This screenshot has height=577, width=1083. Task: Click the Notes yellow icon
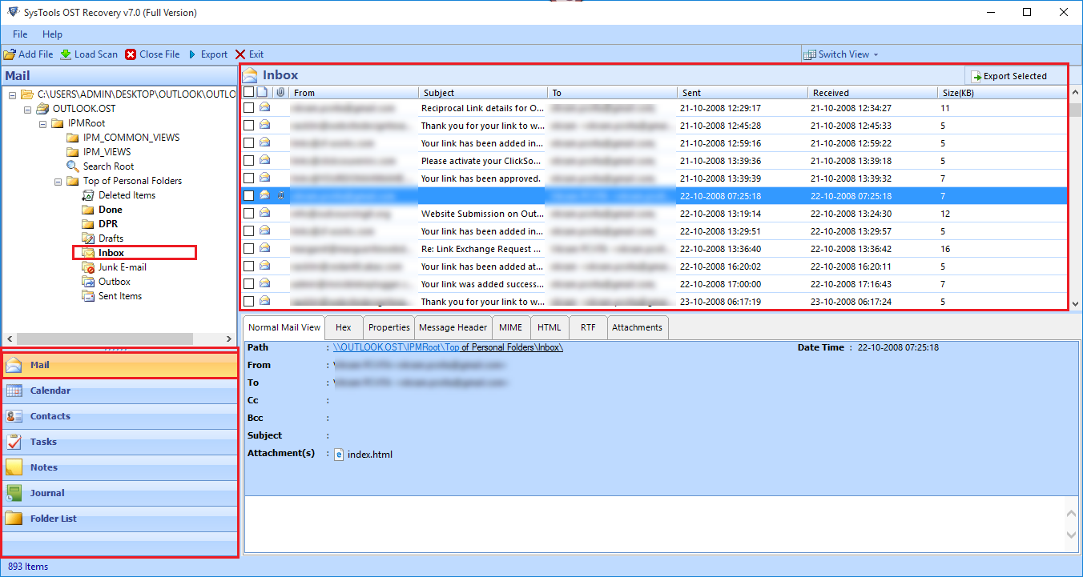point(14,468)
